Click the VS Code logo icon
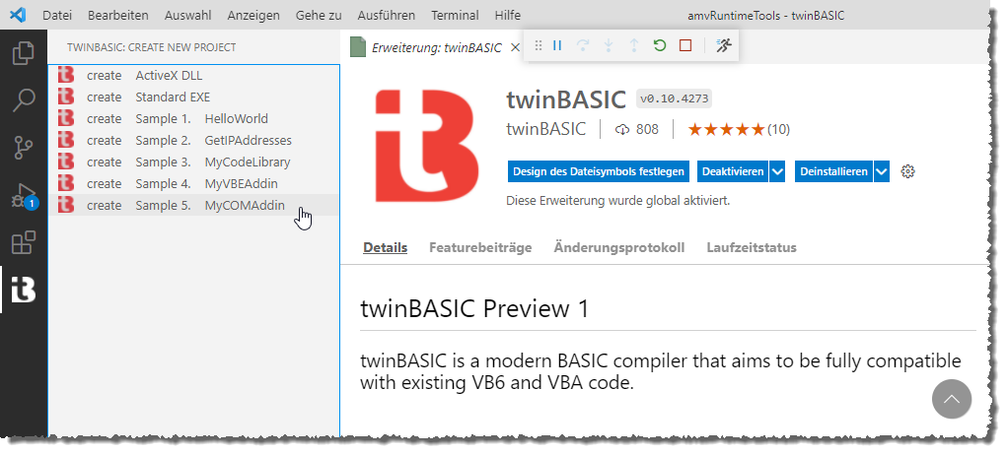Screen dimensions: 1008x455 [x=18, y=15]
